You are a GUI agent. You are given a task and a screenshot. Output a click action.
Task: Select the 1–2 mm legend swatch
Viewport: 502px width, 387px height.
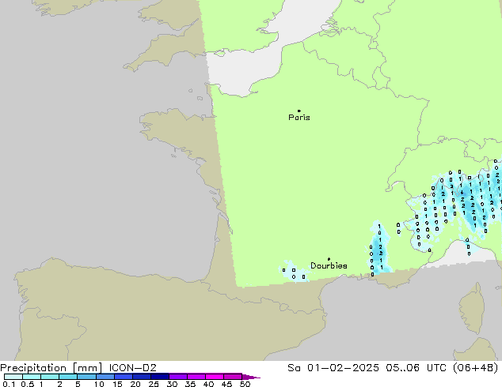(x=50, y=377)
